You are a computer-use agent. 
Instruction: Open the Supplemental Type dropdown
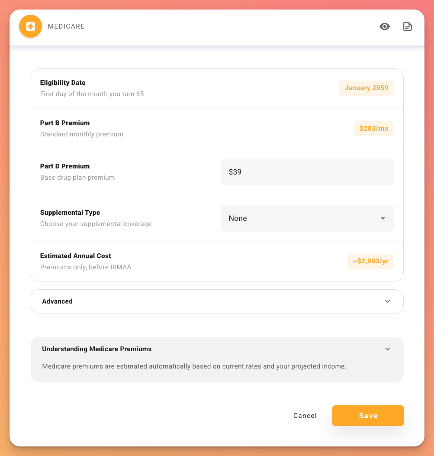pyautogui.click(x=307, y=218)
